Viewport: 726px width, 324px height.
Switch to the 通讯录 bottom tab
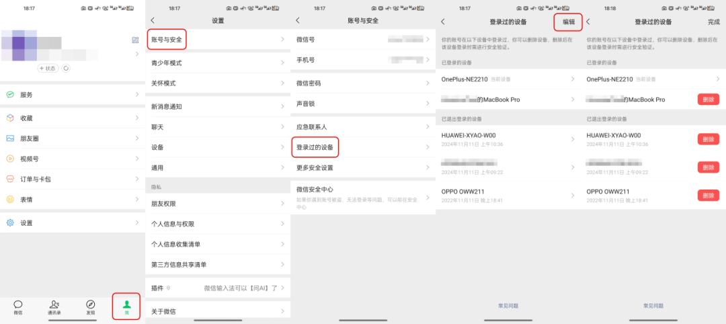54,307
